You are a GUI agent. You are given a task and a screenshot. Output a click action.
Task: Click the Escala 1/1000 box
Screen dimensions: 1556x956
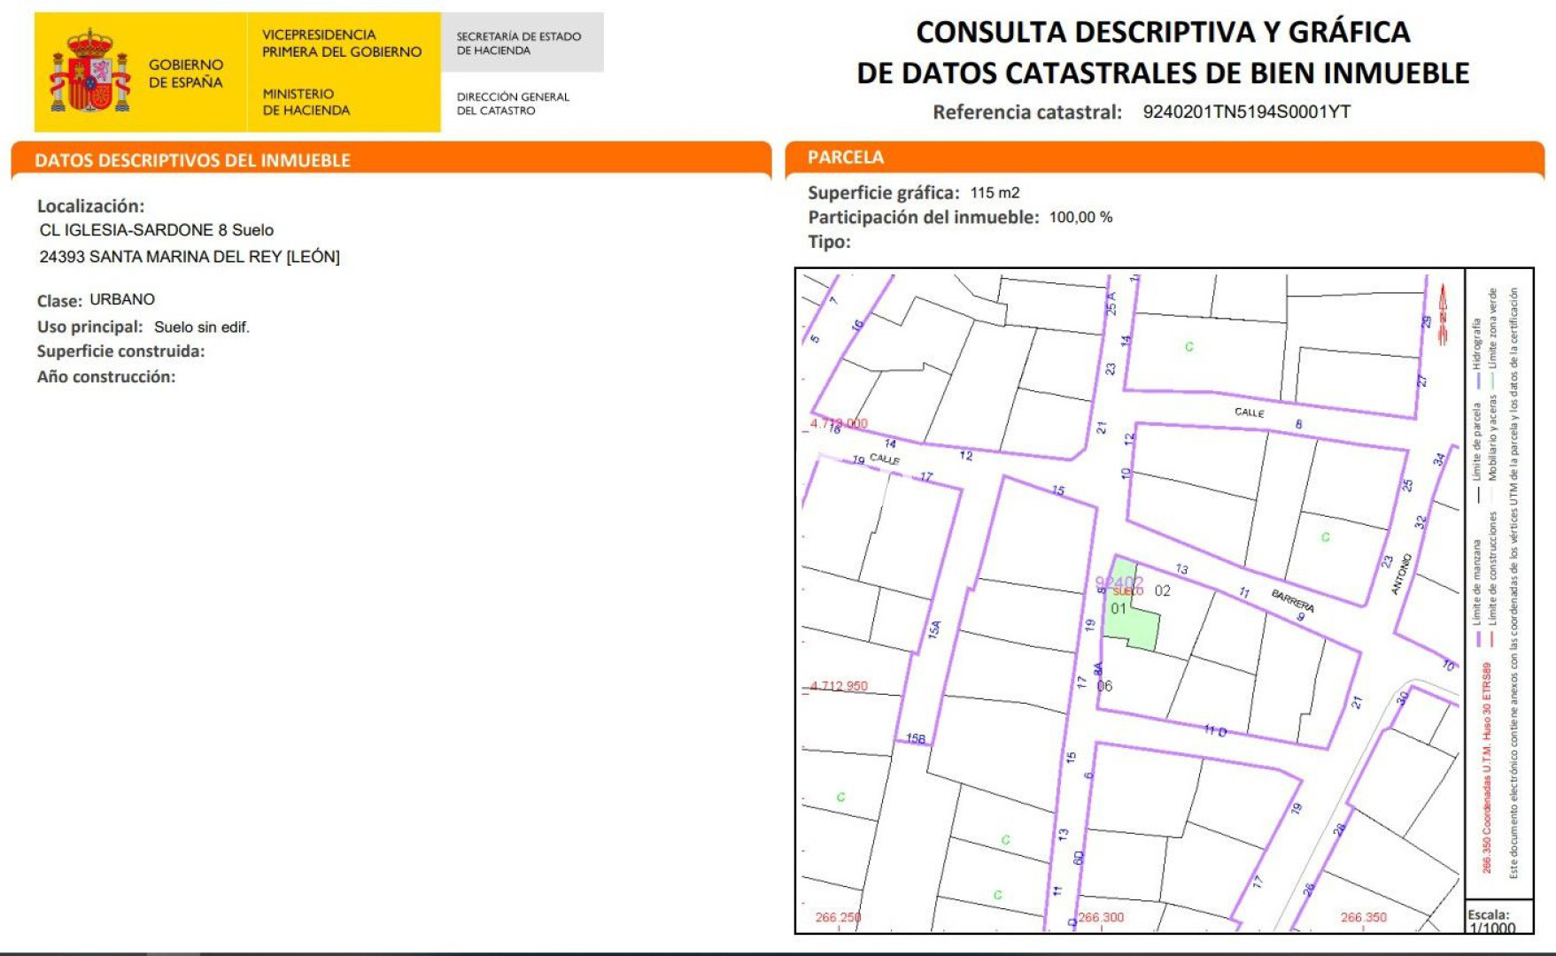1491,921
